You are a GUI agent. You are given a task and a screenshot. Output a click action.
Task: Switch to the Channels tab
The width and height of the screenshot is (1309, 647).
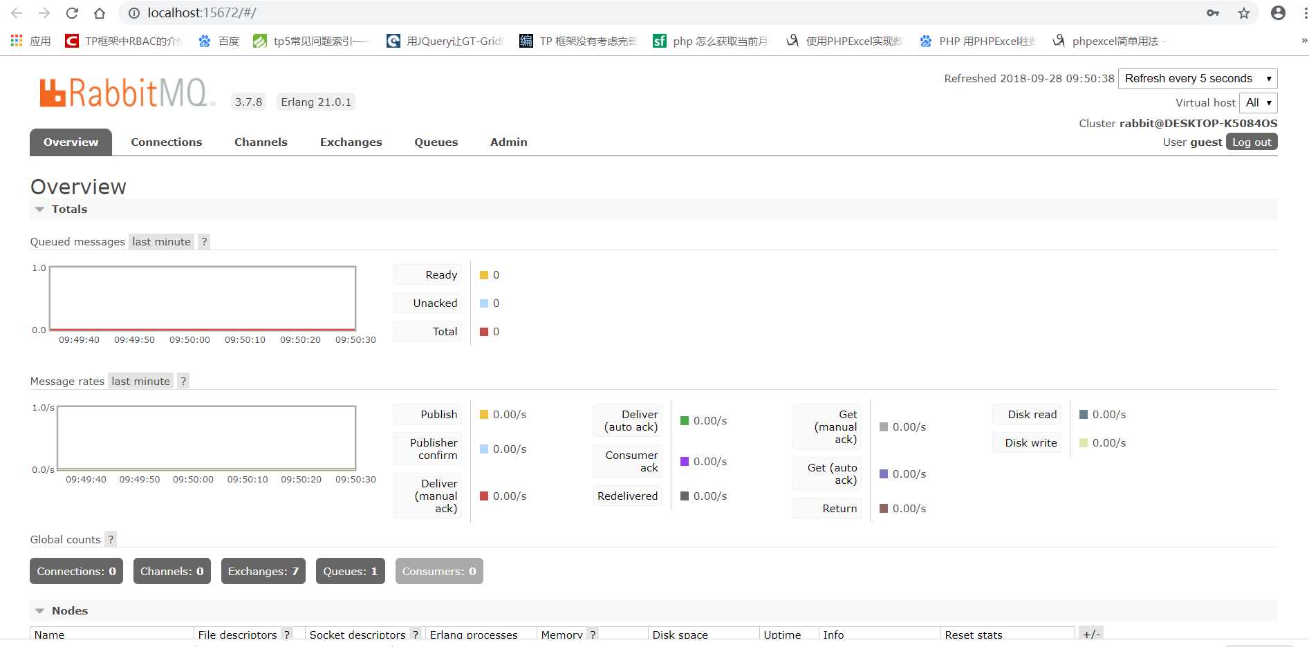point(261,142)
